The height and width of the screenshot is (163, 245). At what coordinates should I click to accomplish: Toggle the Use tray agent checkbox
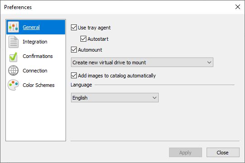(x=74, y=28)
